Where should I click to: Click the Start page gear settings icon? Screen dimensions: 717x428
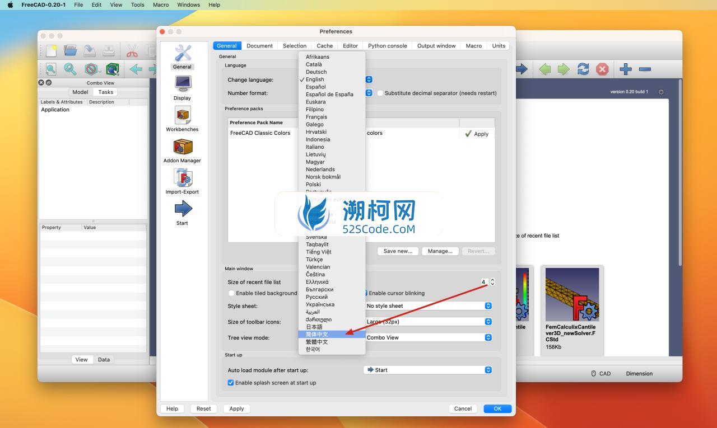[661, 92]
